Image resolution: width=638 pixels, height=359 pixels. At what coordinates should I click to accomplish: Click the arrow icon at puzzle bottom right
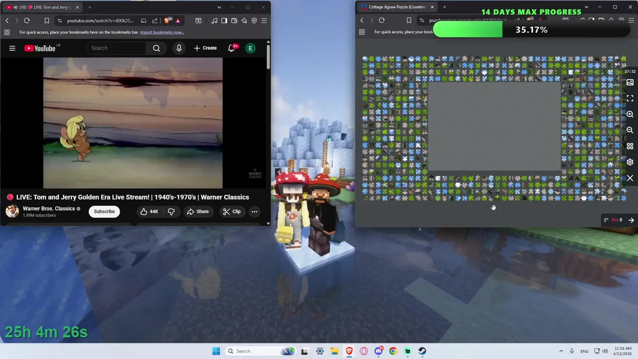pos(631,220)
